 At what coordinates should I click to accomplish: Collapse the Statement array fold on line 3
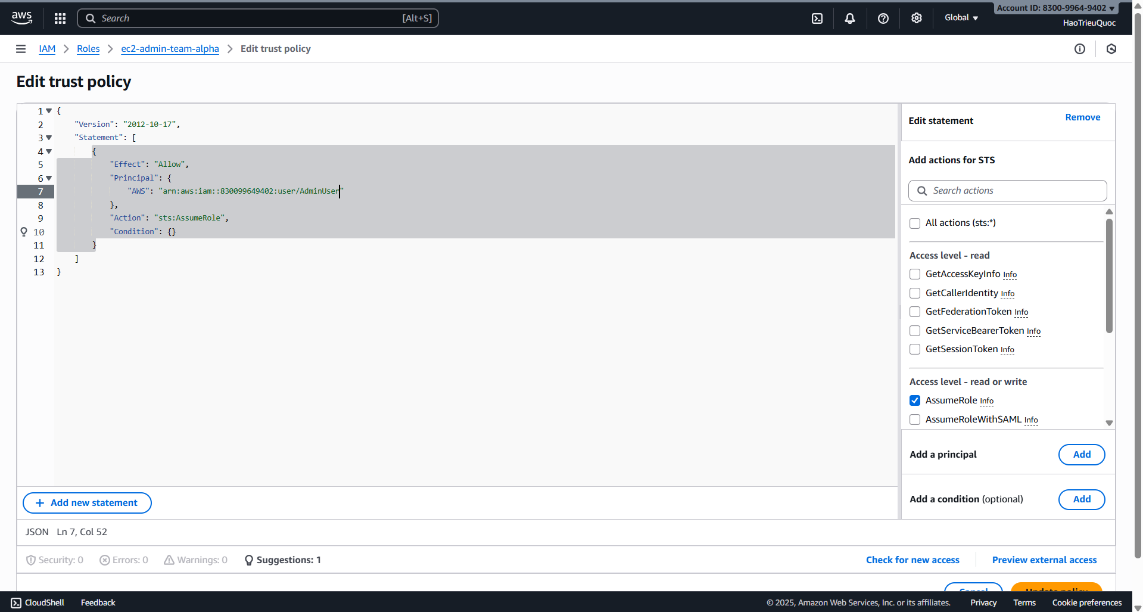coord(49,138)
